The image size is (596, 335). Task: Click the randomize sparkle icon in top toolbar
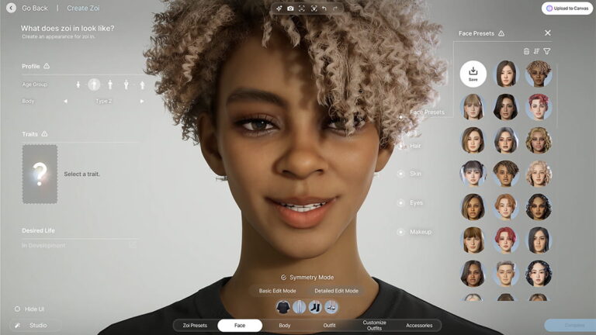click(x=279, y=9)
